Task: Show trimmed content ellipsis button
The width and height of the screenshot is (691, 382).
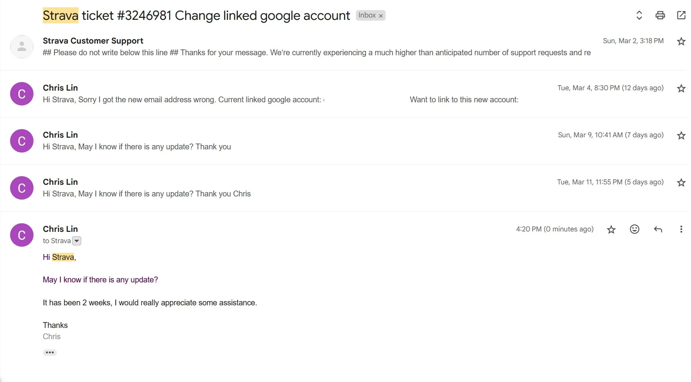Action: pos(50,352)
